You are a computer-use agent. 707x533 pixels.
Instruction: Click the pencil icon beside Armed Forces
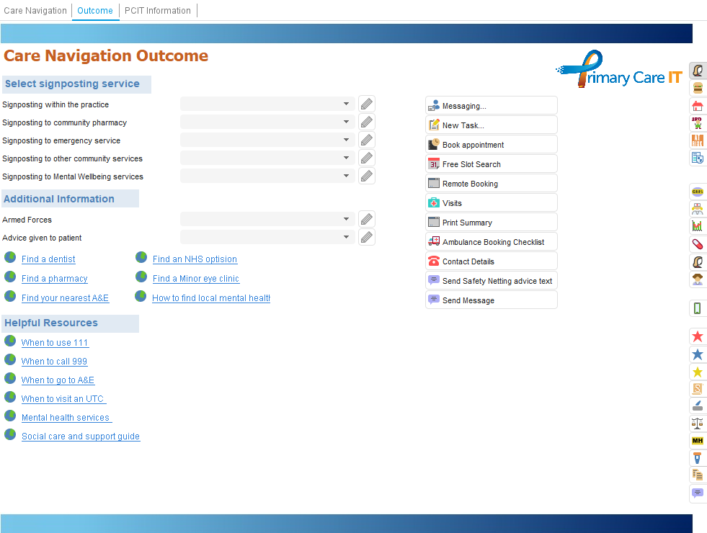[x=367, y=220]
